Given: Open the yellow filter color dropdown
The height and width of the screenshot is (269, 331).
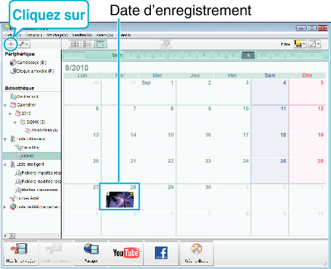Looking at the screenshot, I should pyautogui.click(x=299, y=44).
